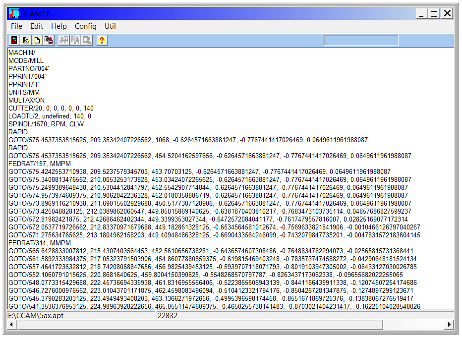This screenshot has height=337, width=462.
Task: Open the Util menu
Action: pyautogui.click(x=110, y=26)
